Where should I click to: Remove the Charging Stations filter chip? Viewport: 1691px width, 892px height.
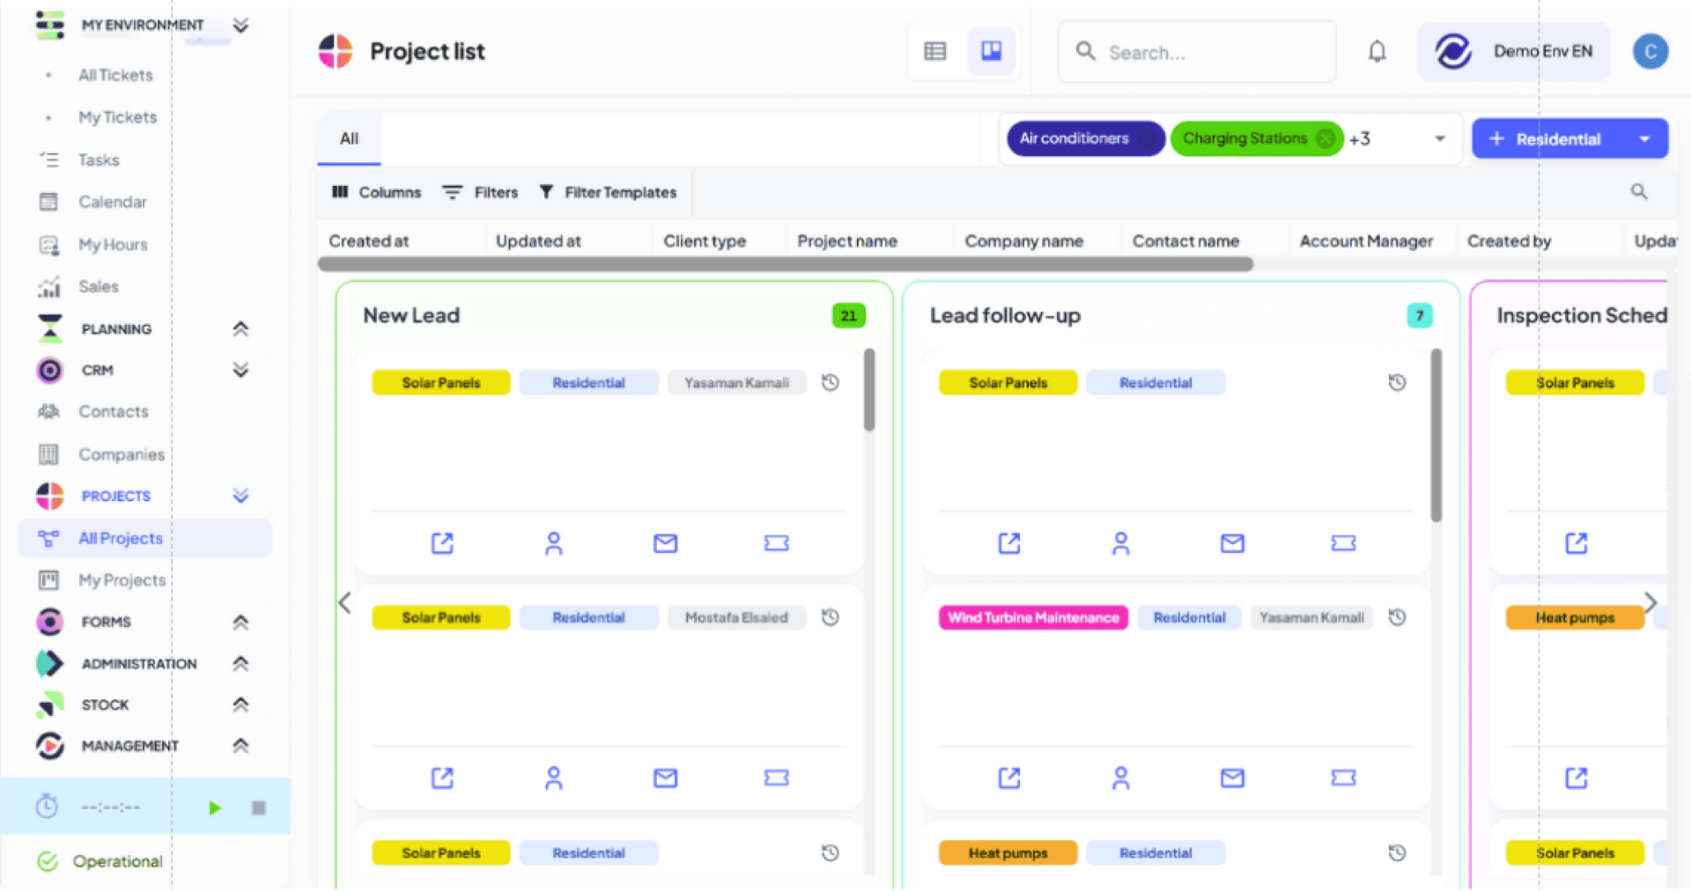[x=1325, y=138]
